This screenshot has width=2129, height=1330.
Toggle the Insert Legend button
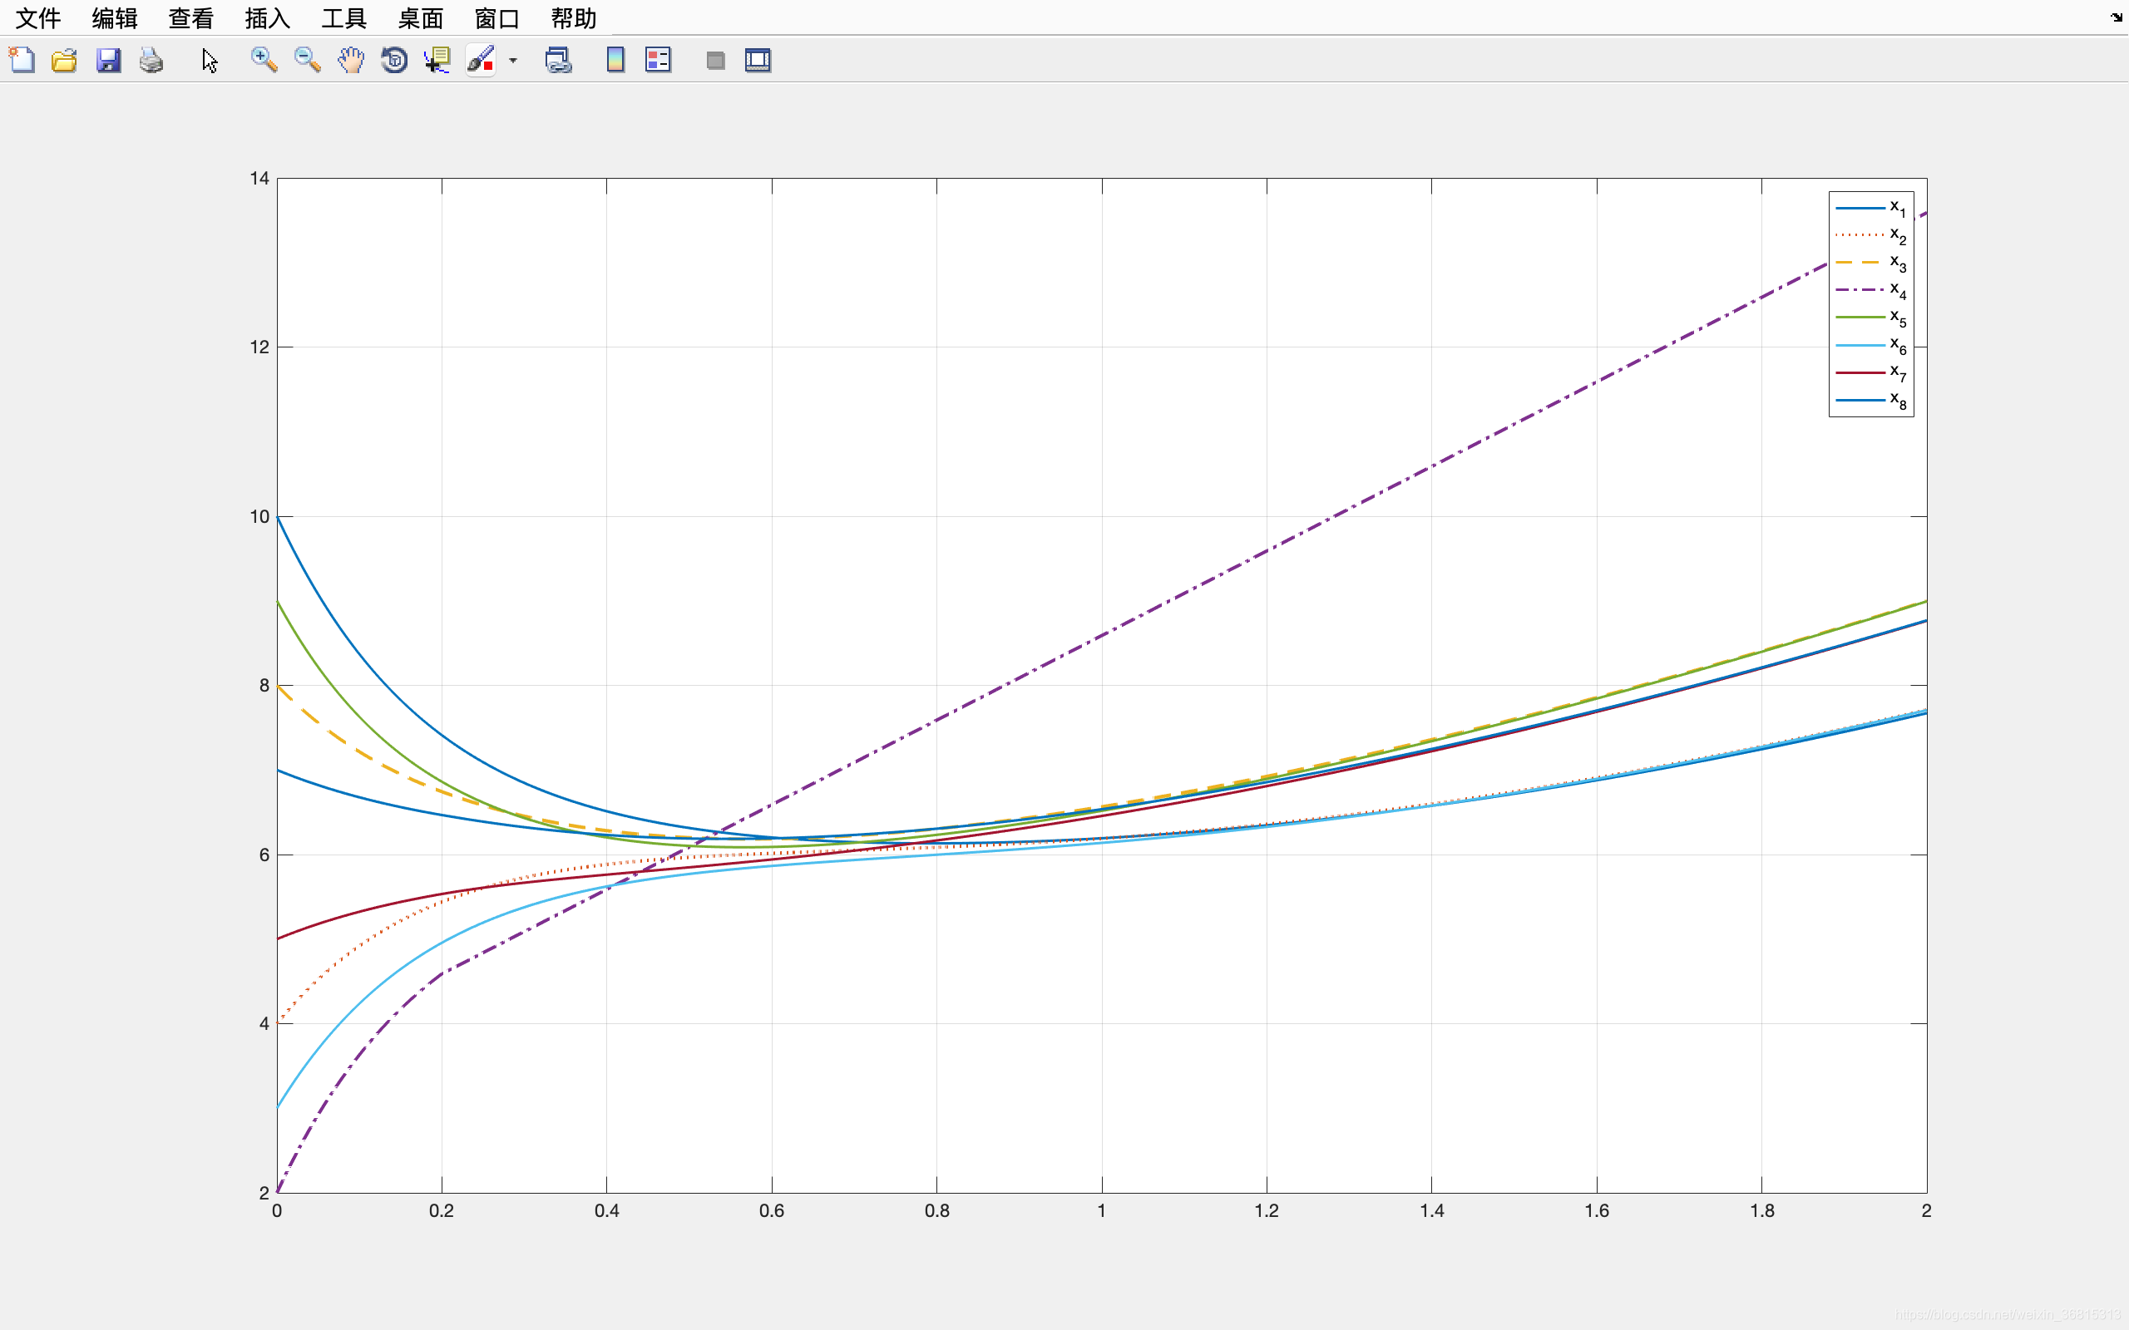(658, 60)
